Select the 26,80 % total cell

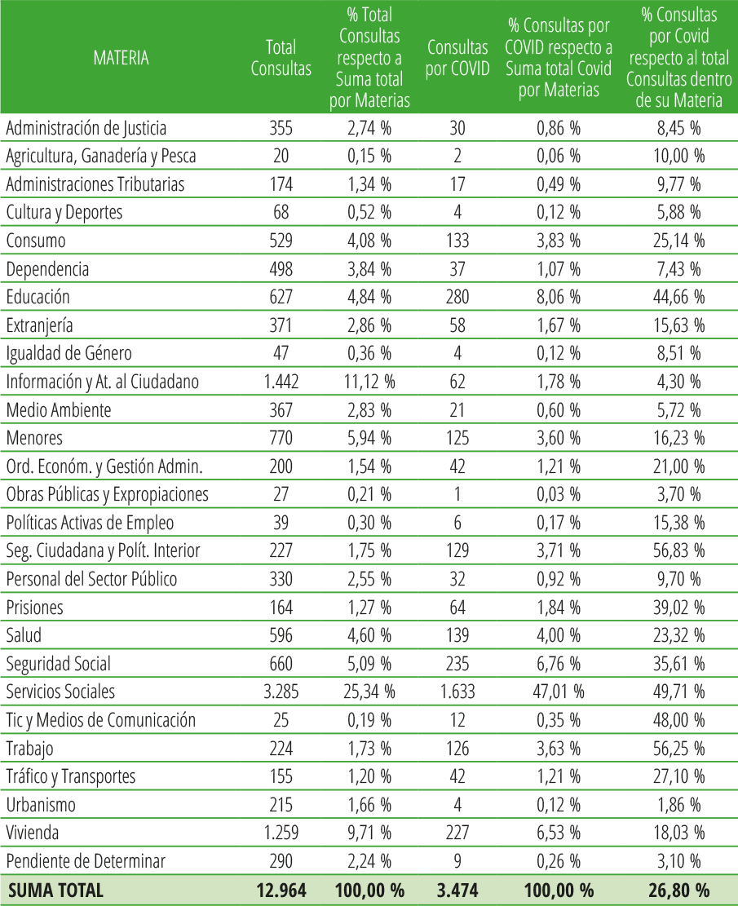pos(679,891)
